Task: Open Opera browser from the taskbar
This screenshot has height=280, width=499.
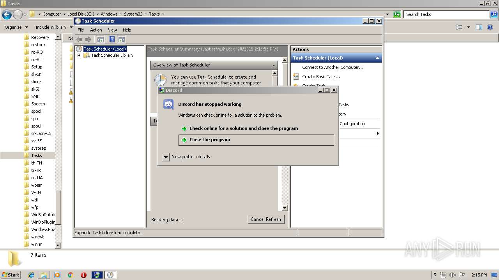Action: (83, 275)
